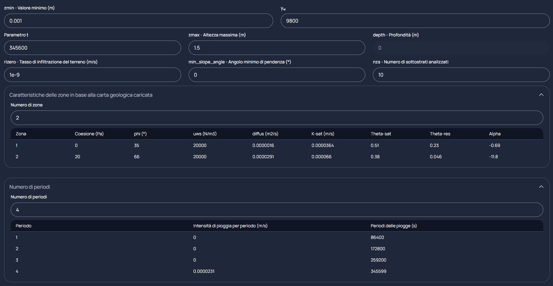Click the diffus value 0.0000291

[x=263, y=157]
